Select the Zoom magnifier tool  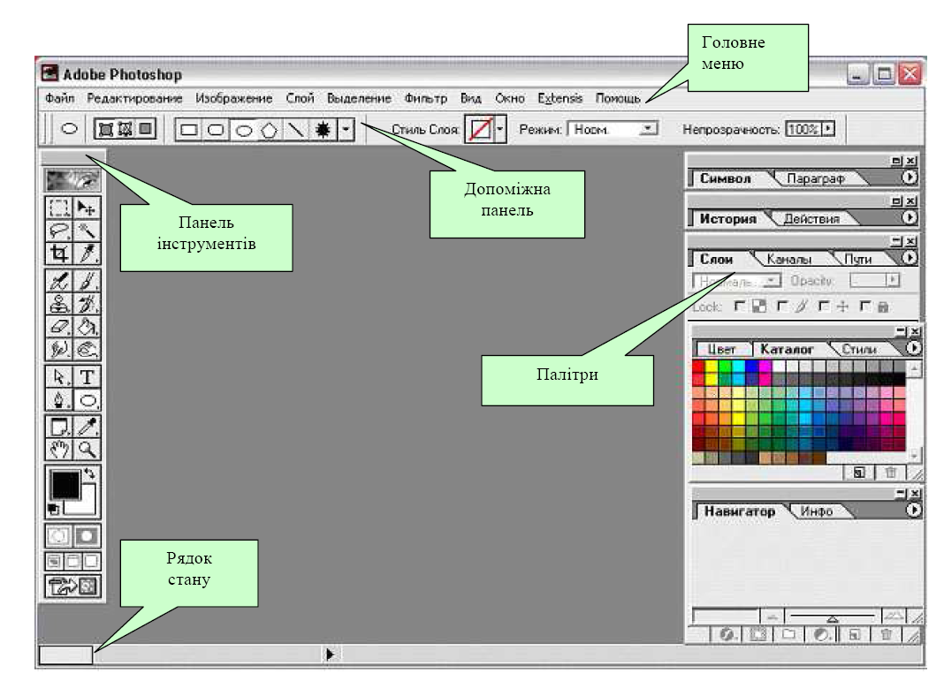[87, 450]
